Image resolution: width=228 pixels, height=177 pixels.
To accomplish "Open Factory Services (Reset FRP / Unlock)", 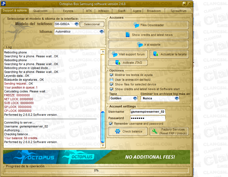I will point(169,131).
